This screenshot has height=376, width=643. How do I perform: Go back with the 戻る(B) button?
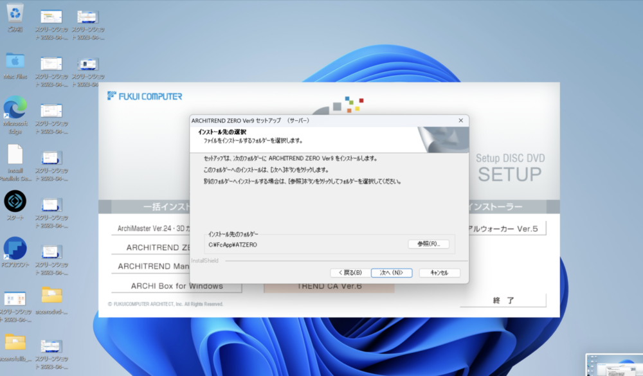(x=350, y=273)
